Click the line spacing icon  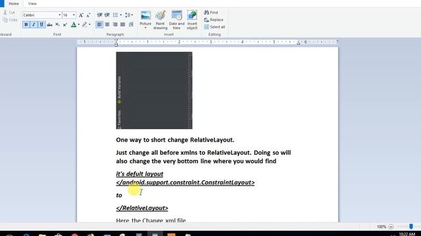[x=128, y=15]
